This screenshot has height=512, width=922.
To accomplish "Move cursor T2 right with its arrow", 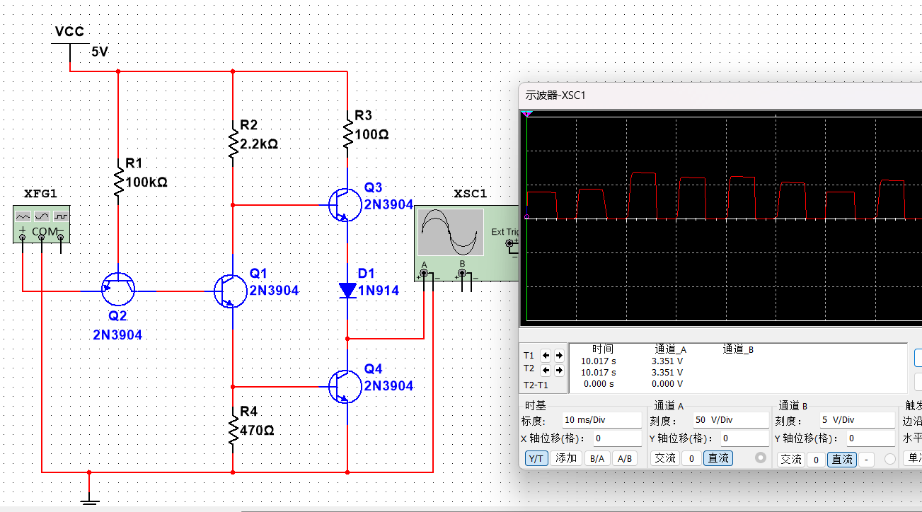I will (559, 370).
